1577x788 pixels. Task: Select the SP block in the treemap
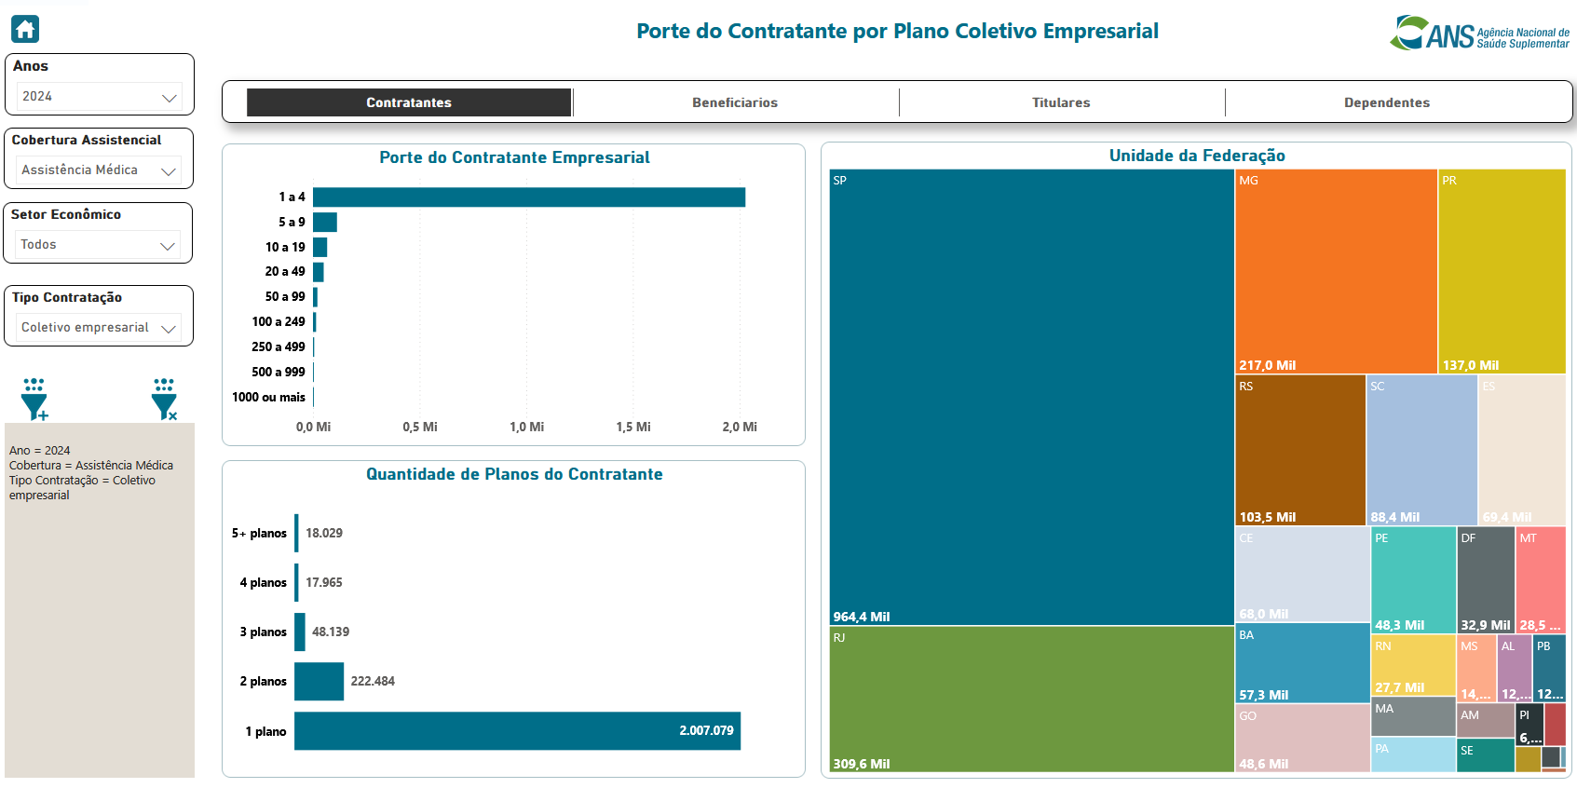pos(1031,396)
